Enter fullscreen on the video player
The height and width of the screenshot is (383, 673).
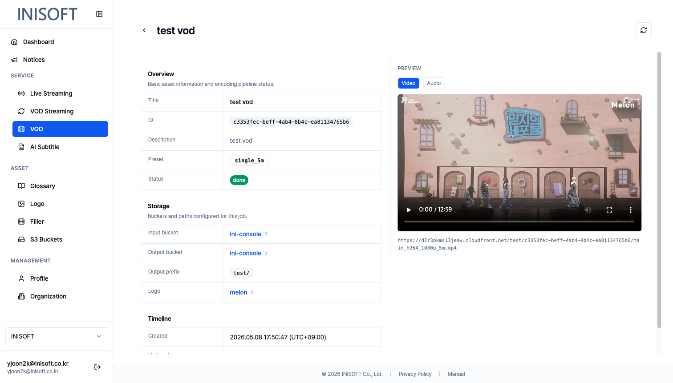pyautogui.click(x=609, y=210)
